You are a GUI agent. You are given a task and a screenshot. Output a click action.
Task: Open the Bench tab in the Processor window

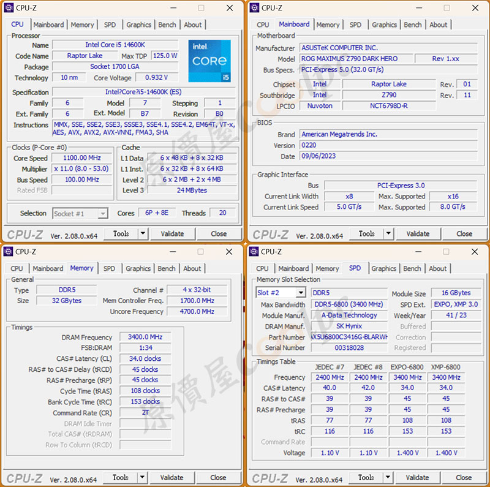[x=167, y=25]
